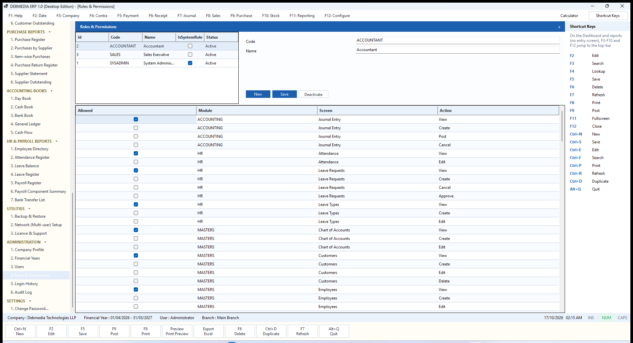Open the F9: Purchase menu
This screenshot has height=343, width=633.
[x=241, y=16]
